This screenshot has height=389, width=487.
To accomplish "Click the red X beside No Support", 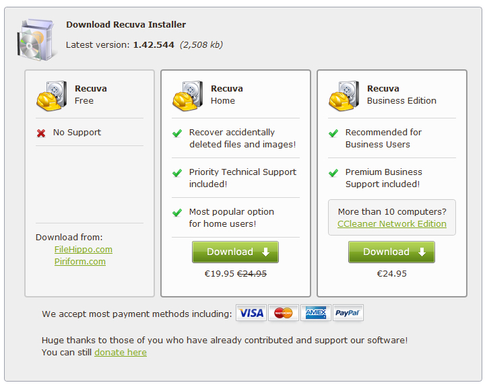I will 41,133.
